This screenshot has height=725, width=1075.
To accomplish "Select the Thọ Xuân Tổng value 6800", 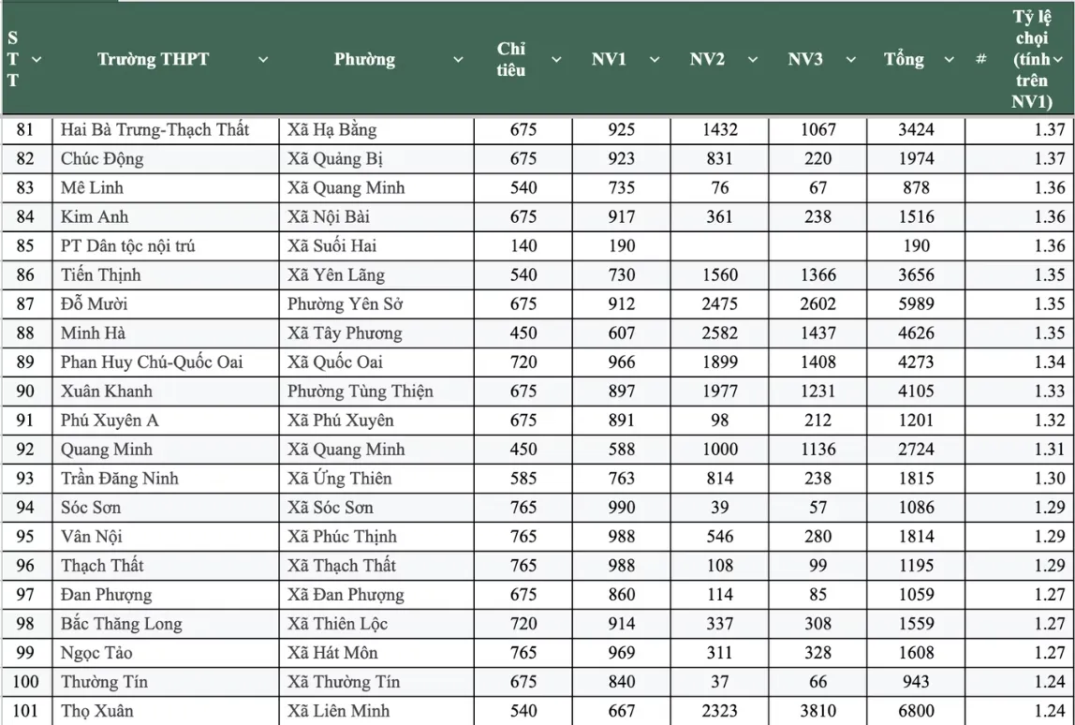I will tap(915, 711).
